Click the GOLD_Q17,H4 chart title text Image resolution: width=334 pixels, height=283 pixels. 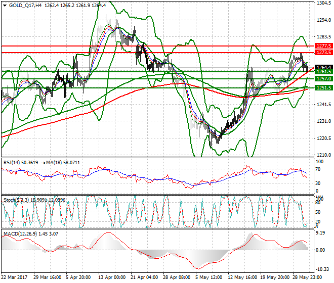25,6
